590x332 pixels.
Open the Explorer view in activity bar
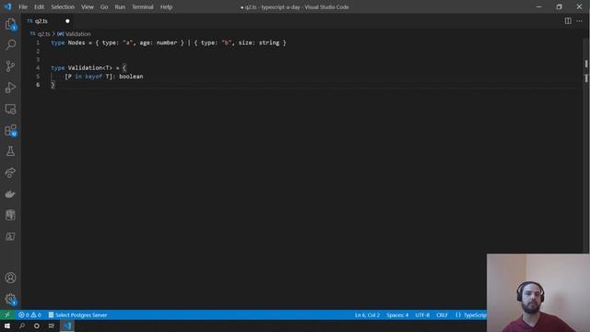[x=10, y=25]
